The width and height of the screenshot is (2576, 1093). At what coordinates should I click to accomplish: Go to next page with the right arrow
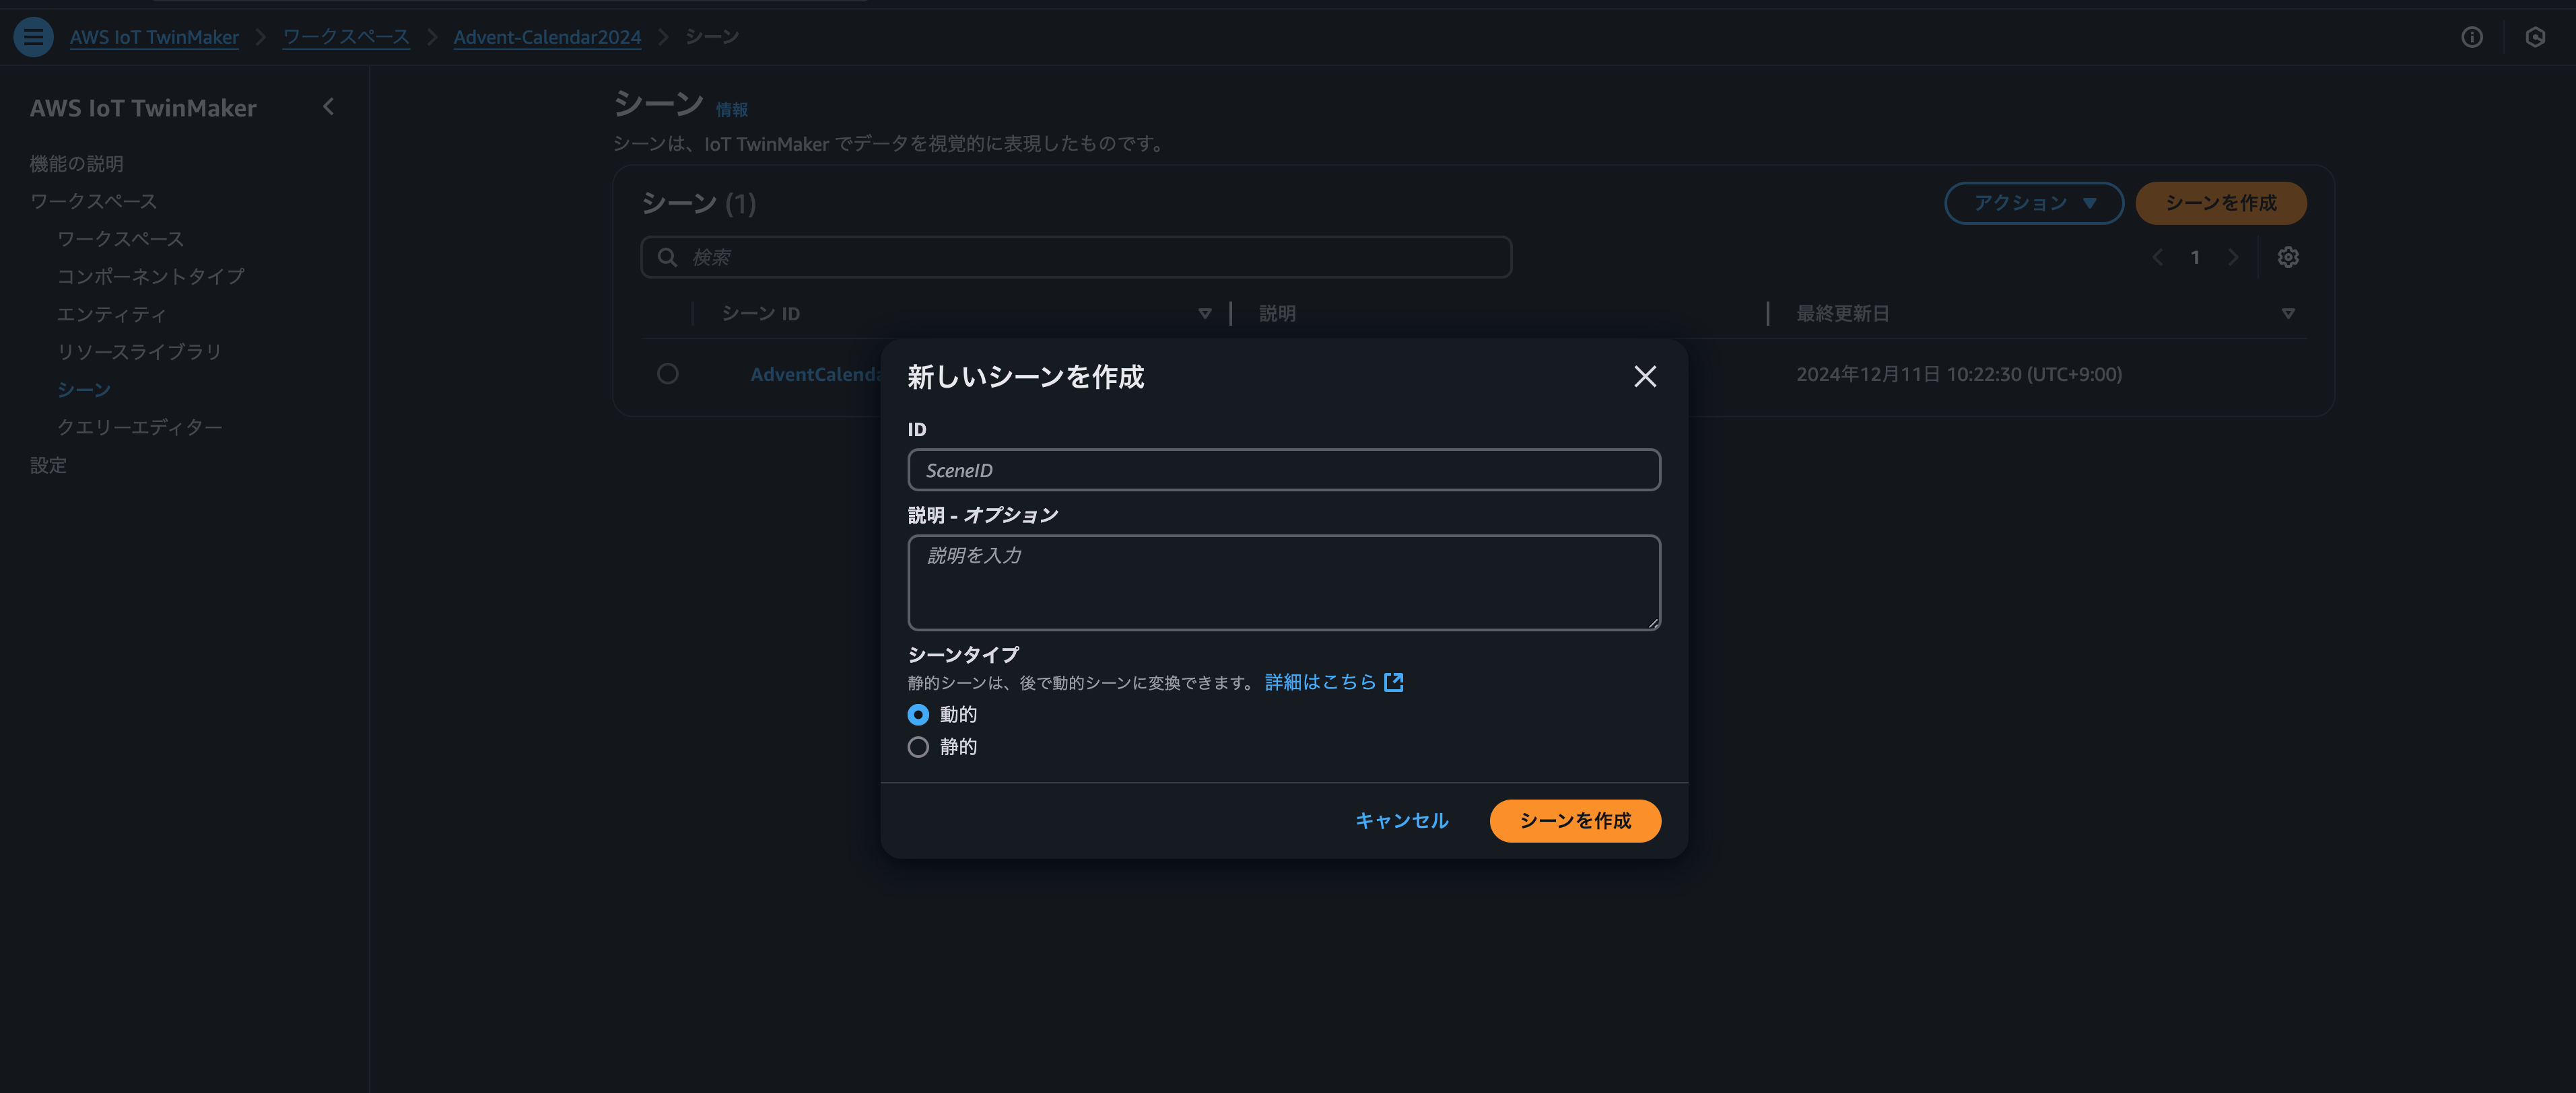[x=2234, y=257]
